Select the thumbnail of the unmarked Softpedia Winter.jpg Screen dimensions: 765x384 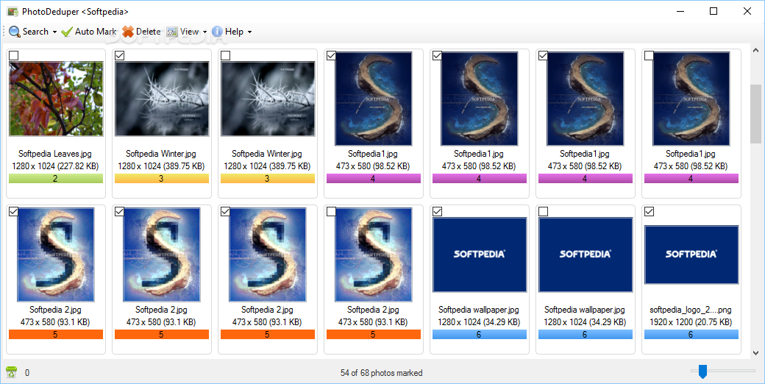(268, 99)
